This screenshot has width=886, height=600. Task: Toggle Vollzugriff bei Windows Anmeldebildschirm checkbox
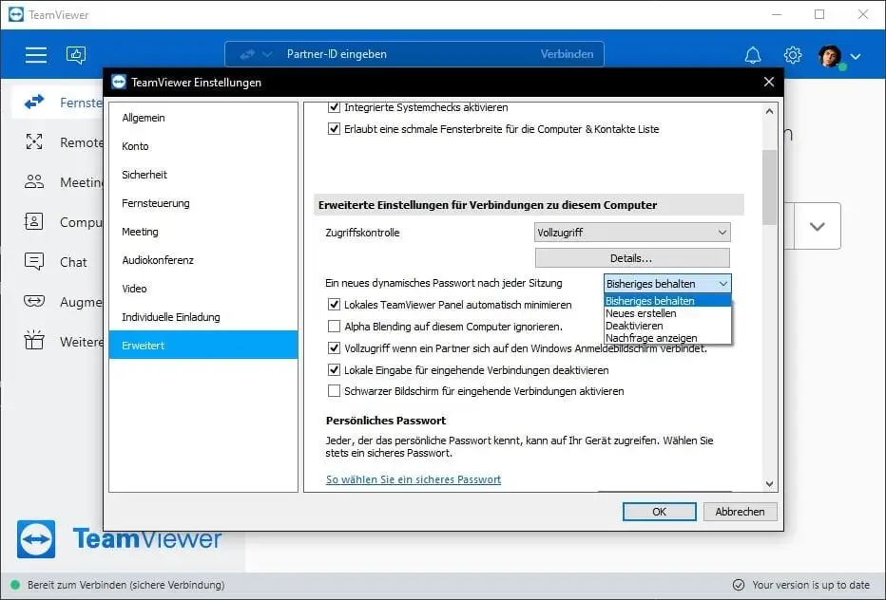coord(334,347)
